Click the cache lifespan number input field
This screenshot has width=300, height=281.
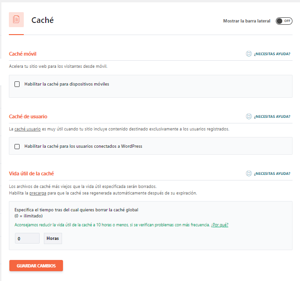[27, 238]
